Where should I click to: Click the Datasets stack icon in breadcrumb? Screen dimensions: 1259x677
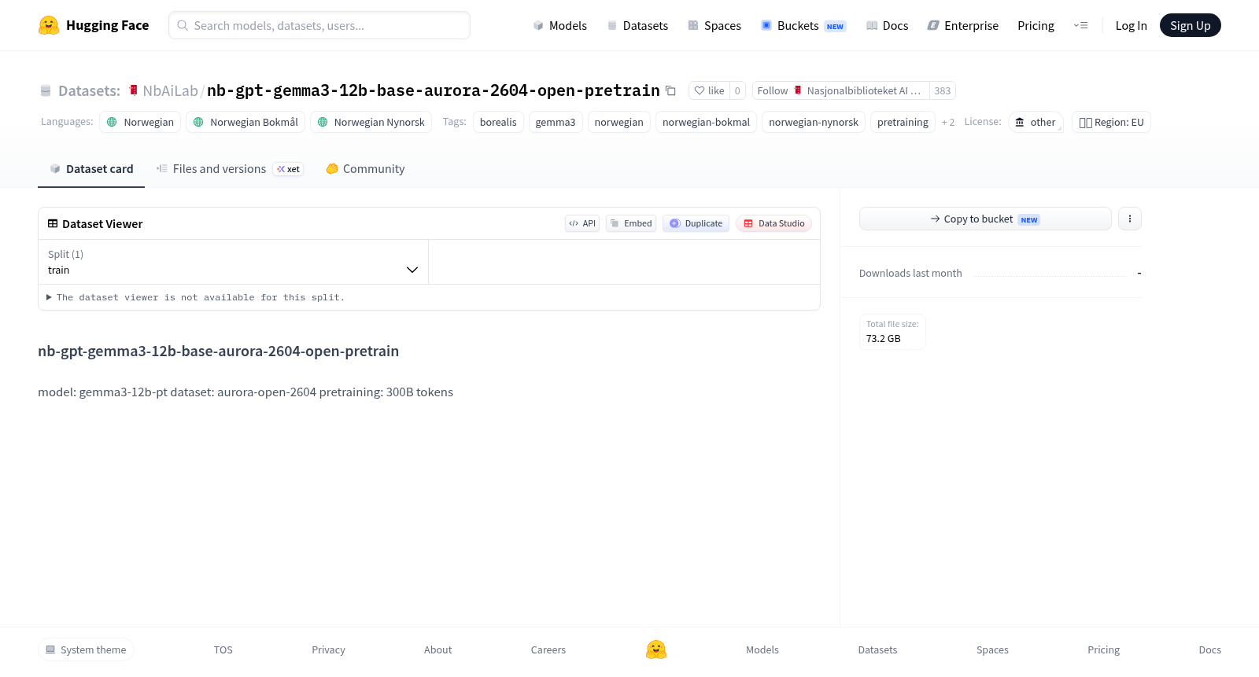click(46, 90)
